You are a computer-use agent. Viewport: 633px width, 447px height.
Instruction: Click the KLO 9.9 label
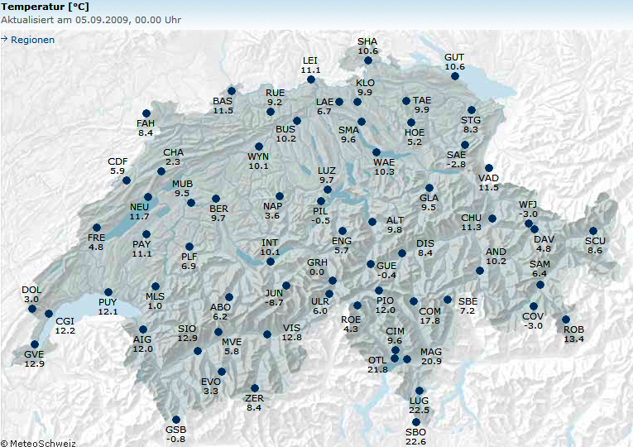(365, 87)
